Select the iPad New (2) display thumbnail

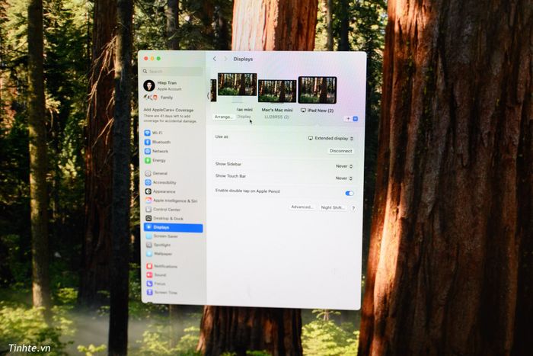click(x=318, y=90)
